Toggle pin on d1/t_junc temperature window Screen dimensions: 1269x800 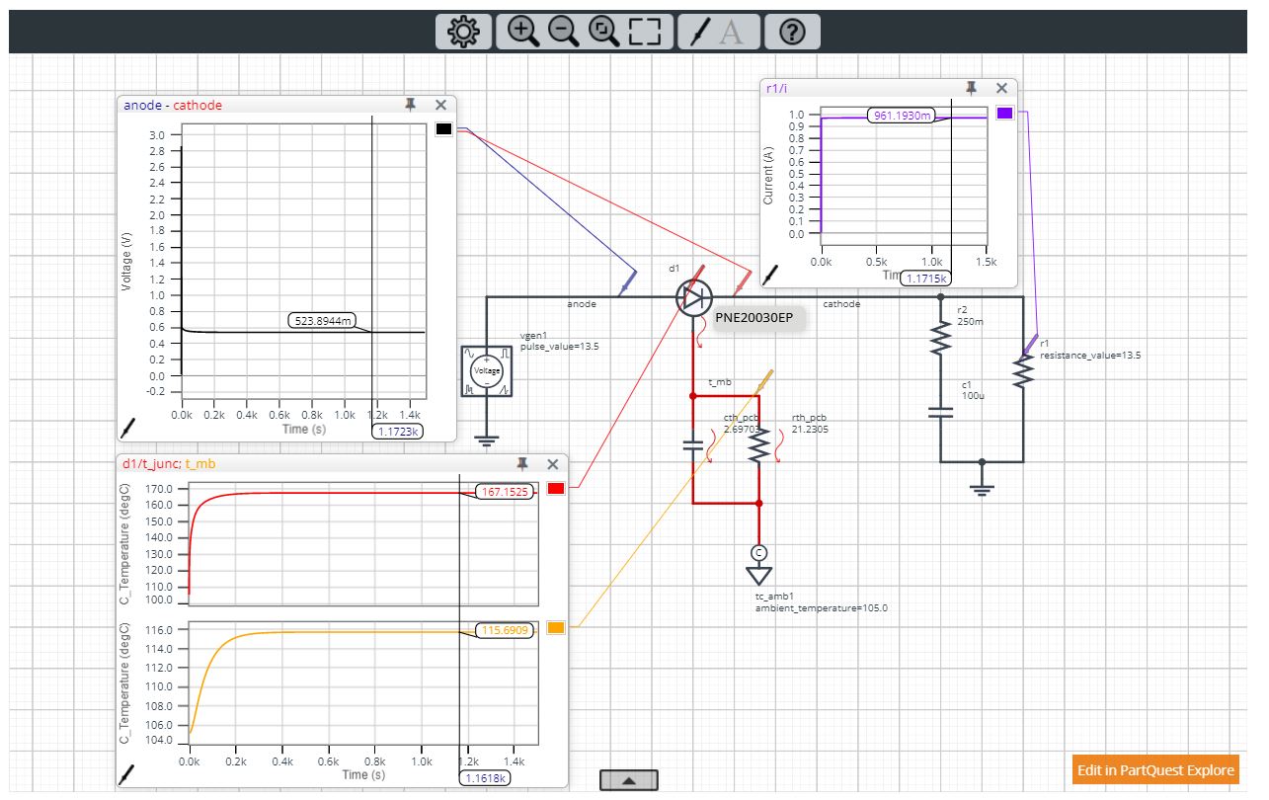click(522, 464)
